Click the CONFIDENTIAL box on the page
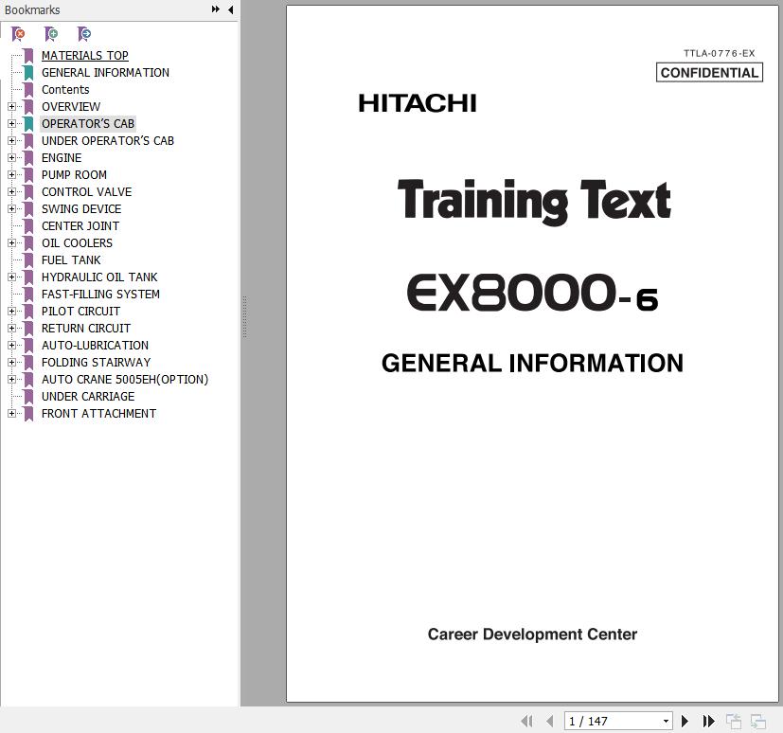783x733 pixels. 709,72
